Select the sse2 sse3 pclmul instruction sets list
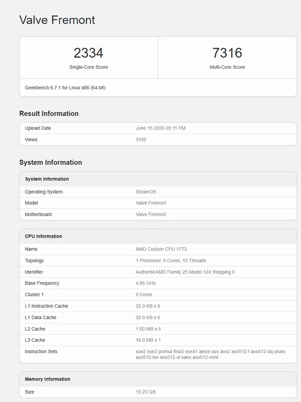301x402 pixels. tap(210, 354)
